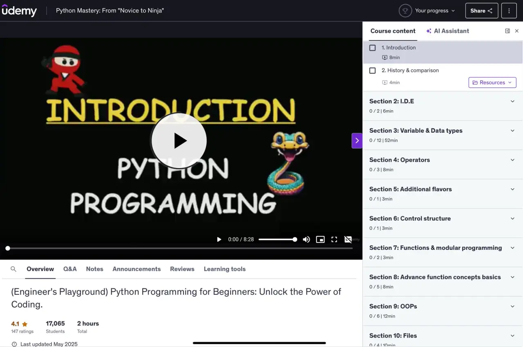Screen dimensions: 523x347
Task: Expand Section 6: Control structure
Action: click(x=443, y=223)
